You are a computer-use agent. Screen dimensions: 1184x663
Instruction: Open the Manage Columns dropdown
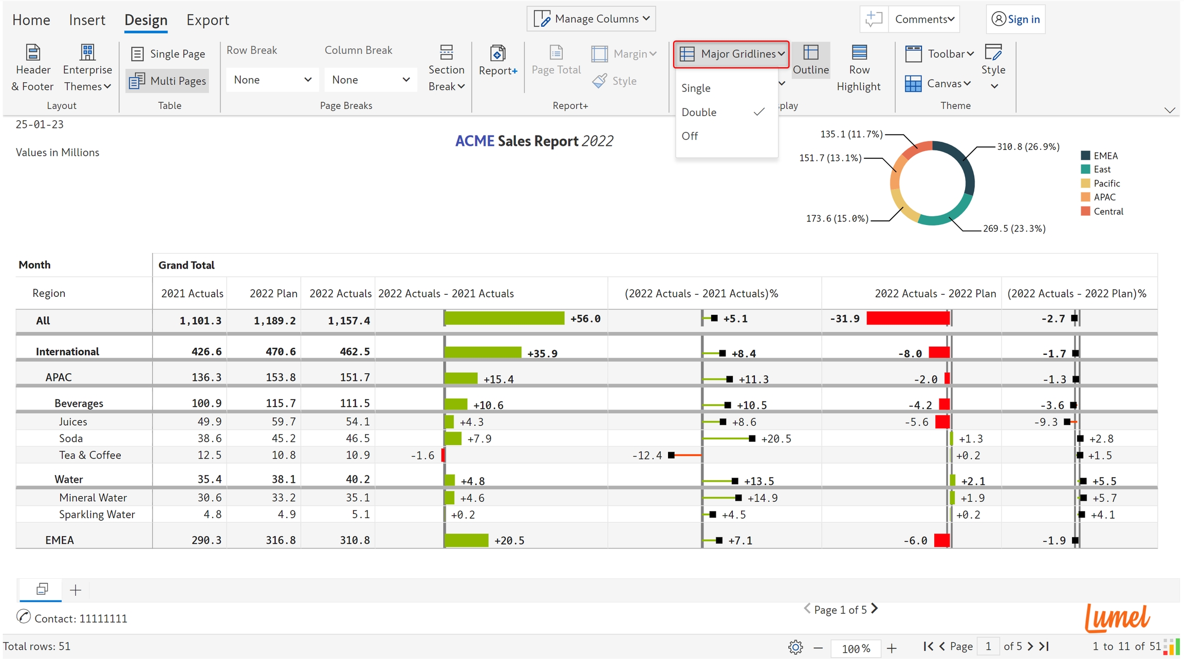[x=591, y=19]
